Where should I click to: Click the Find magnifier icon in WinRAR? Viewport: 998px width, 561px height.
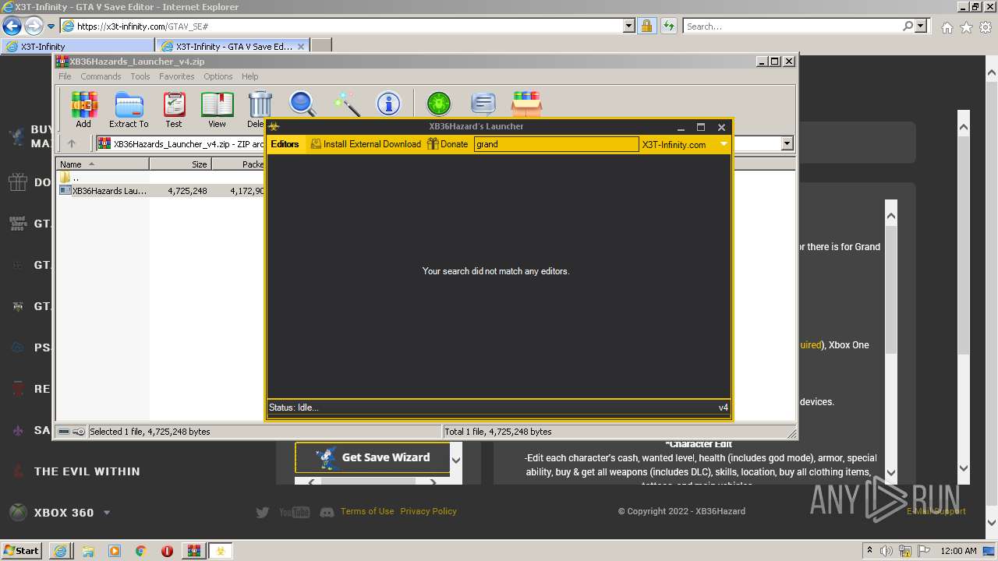(x=303, y=104)
